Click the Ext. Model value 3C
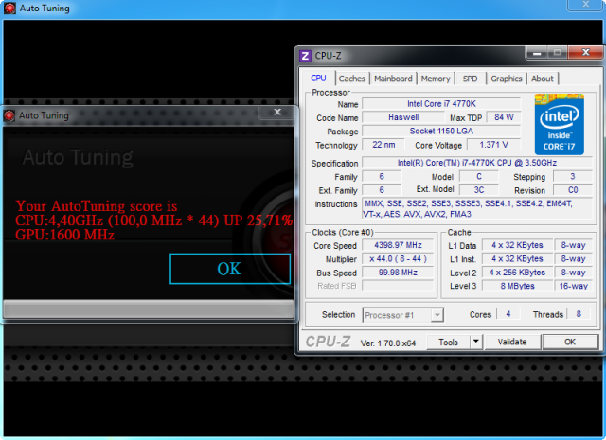 click(x=479, y=190)
